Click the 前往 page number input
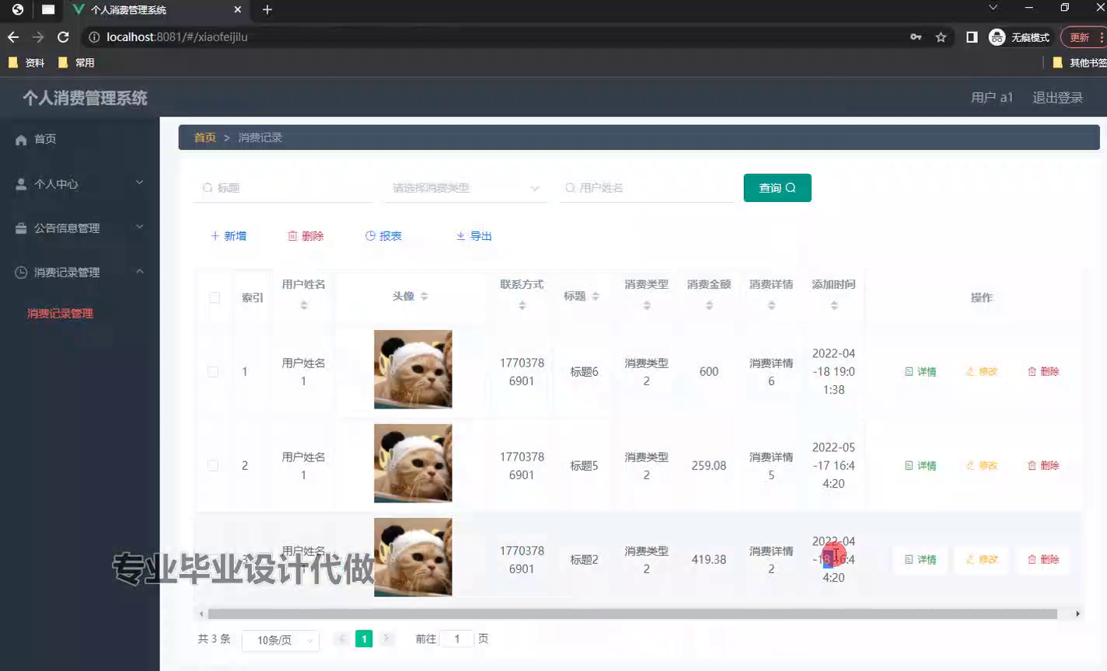The width and height of the screenshot is (1107, 671). (x=457, y=639)
